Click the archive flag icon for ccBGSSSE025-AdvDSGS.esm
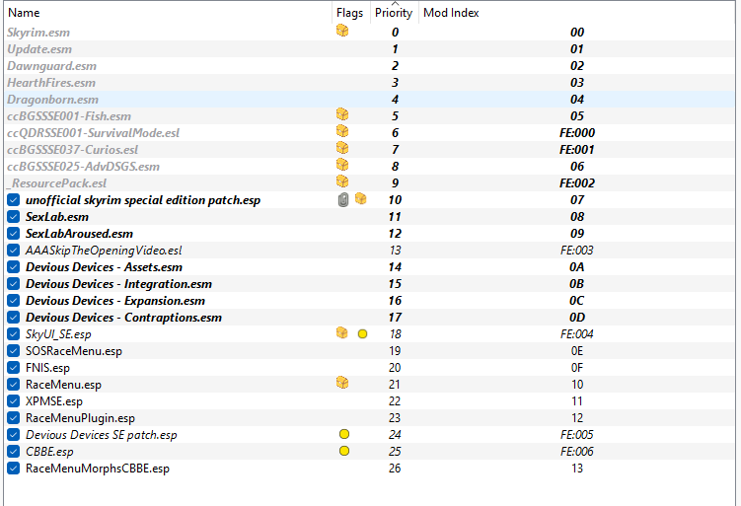Viewport: 741px width, 506px height. (342, 166)
